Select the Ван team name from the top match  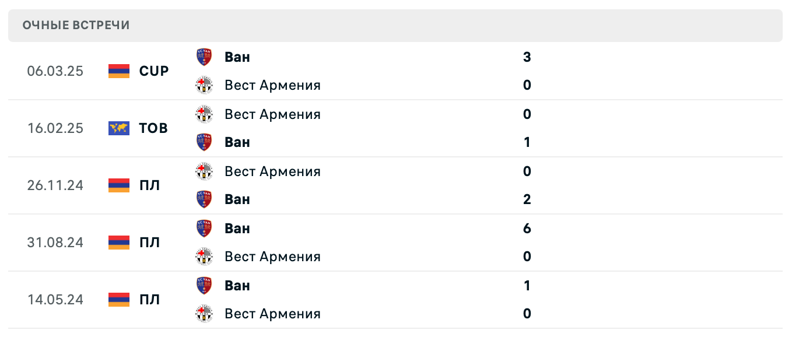[237, 57]
